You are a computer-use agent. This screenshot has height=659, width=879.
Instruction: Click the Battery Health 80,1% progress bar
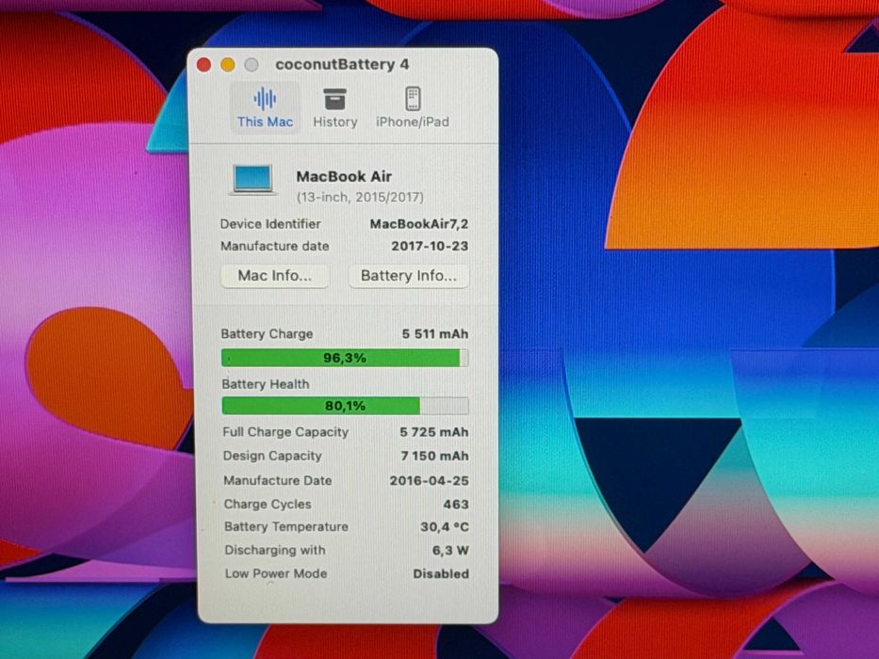click(x=345, y=405)
